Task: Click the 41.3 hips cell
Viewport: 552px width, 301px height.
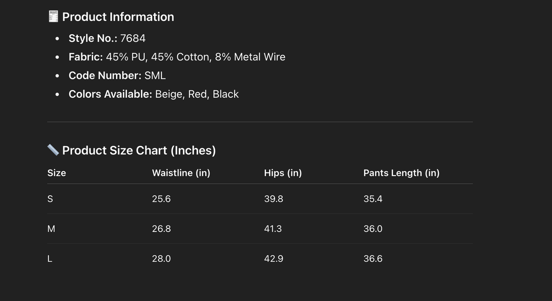Action: point(273,229)
